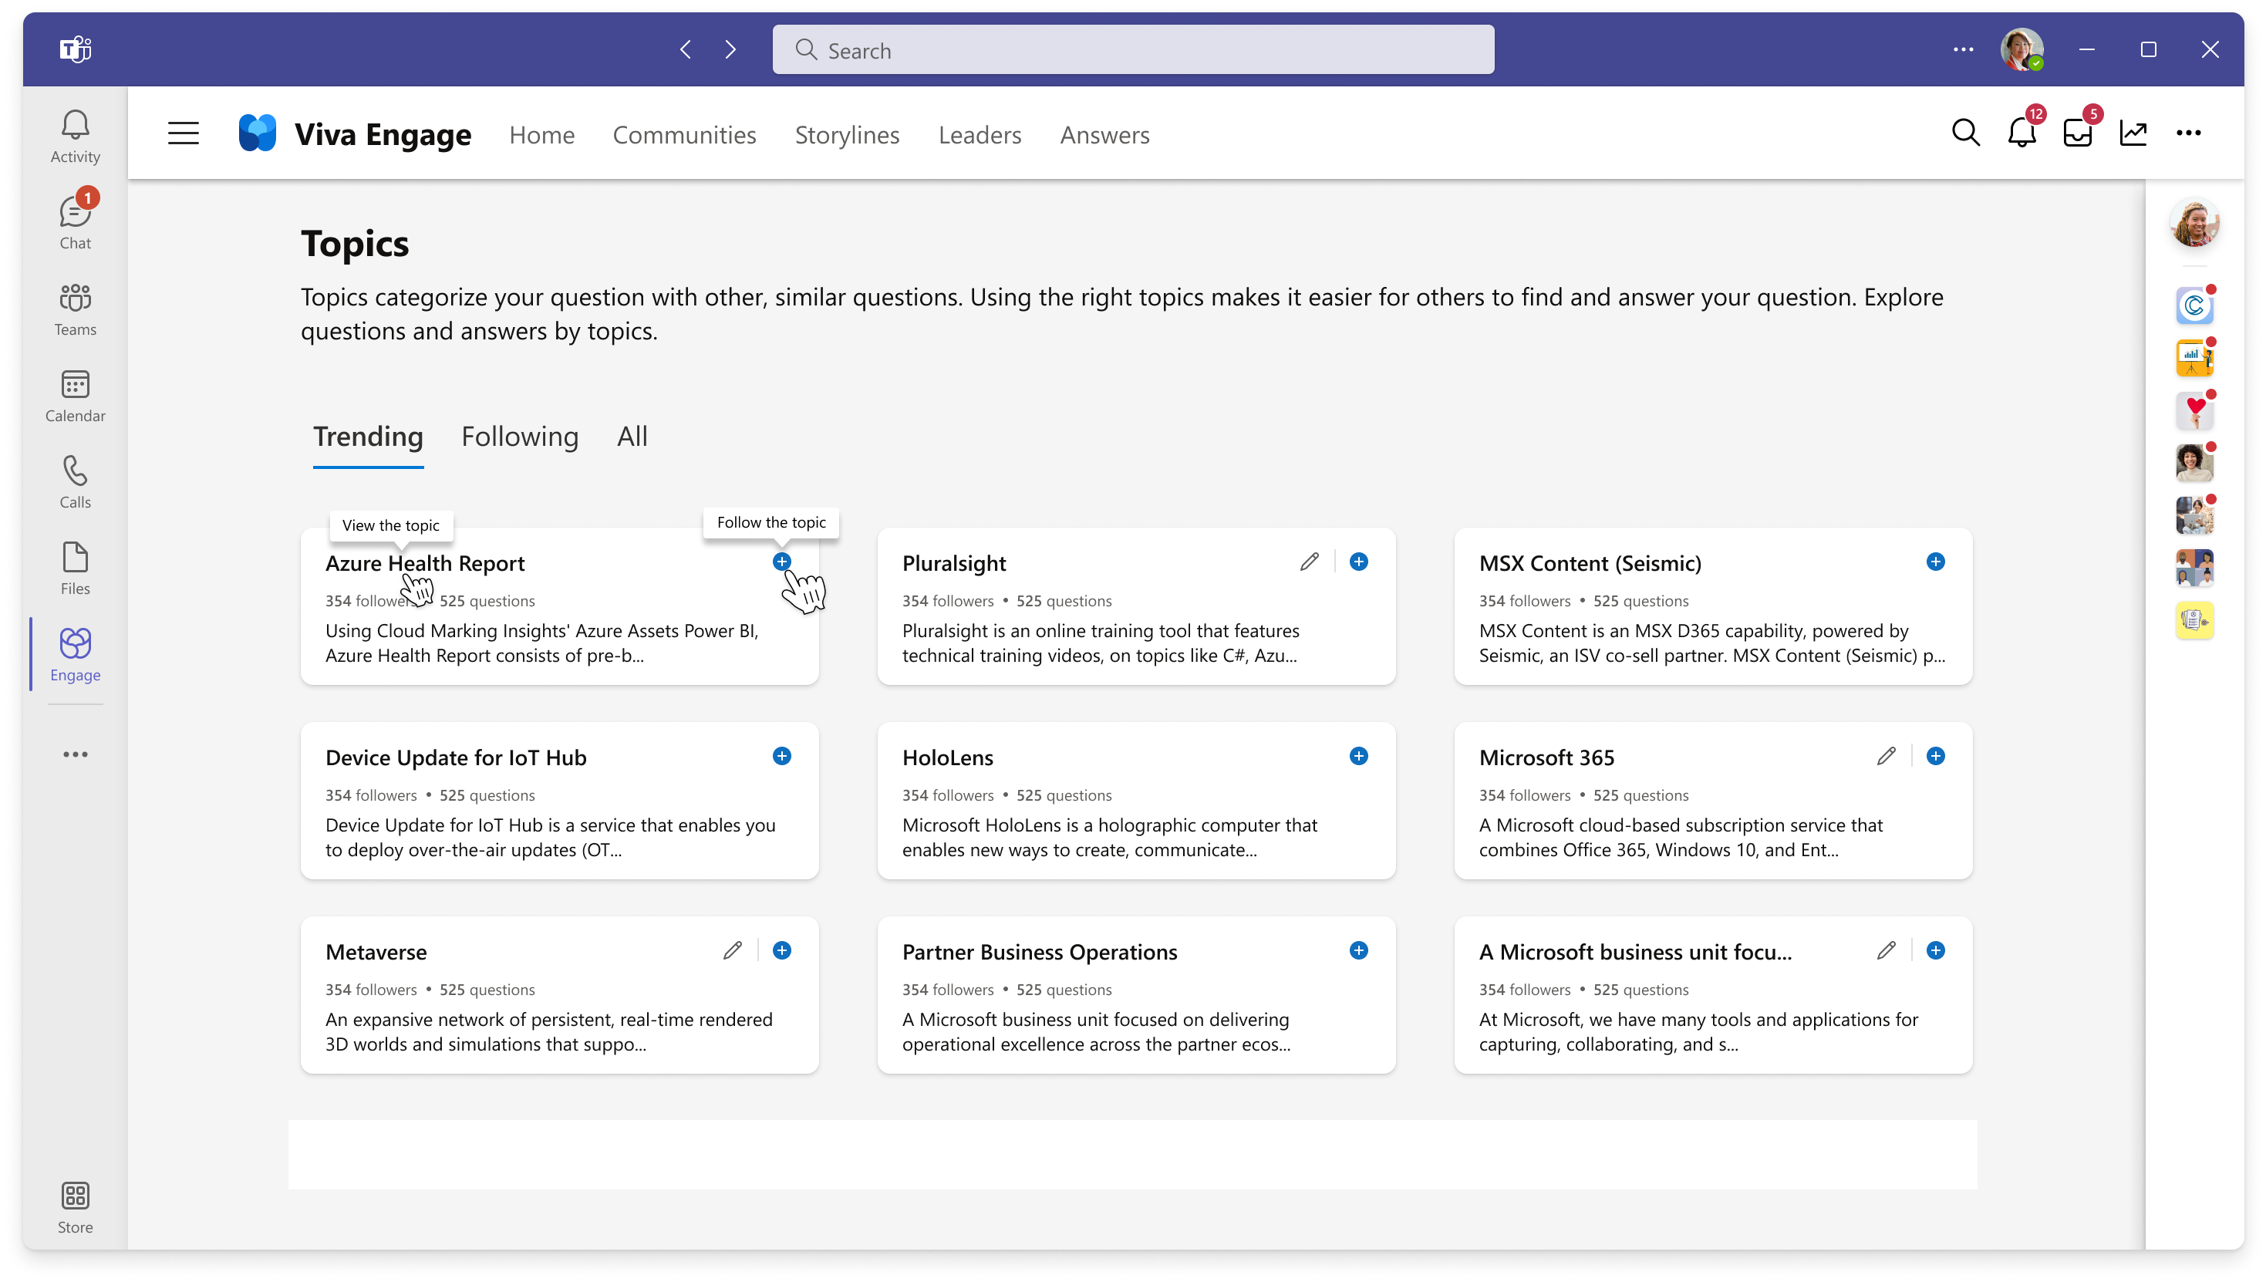Image resolution: width=2266 pixels, height=1282 pixels.
Task: Follow the Metaverse topic
Action: pyautogui.click(x=781, y=950)
